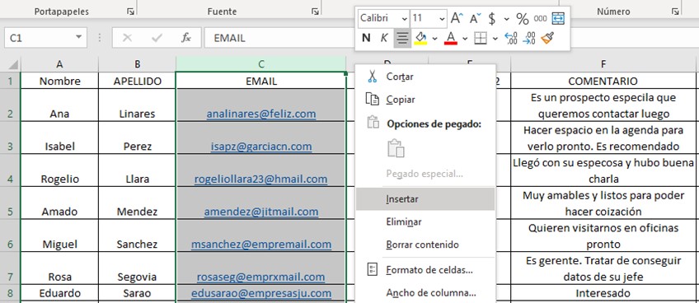Click merge and center icon

[x=558, y=18]
